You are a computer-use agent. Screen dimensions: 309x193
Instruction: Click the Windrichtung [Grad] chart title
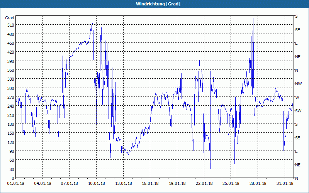coord(158,4)
